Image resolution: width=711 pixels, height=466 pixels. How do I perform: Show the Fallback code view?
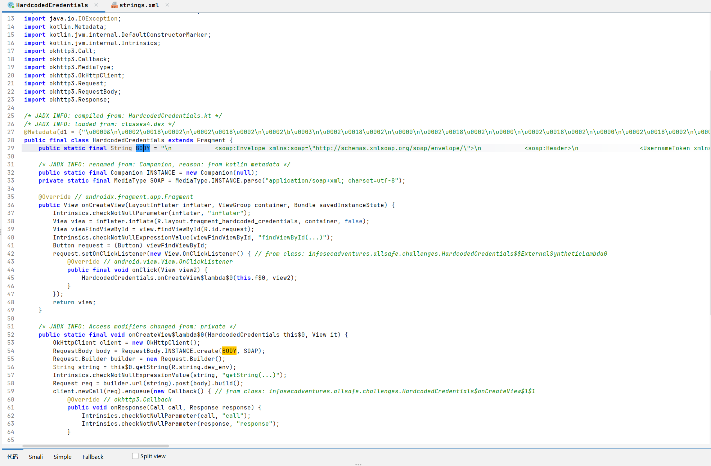93,457
